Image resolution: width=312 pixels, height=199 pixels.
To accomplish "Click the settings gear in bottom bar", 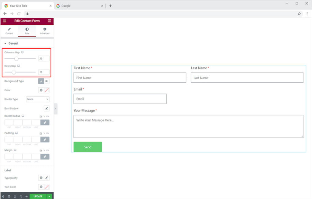I will click(3, 197).
